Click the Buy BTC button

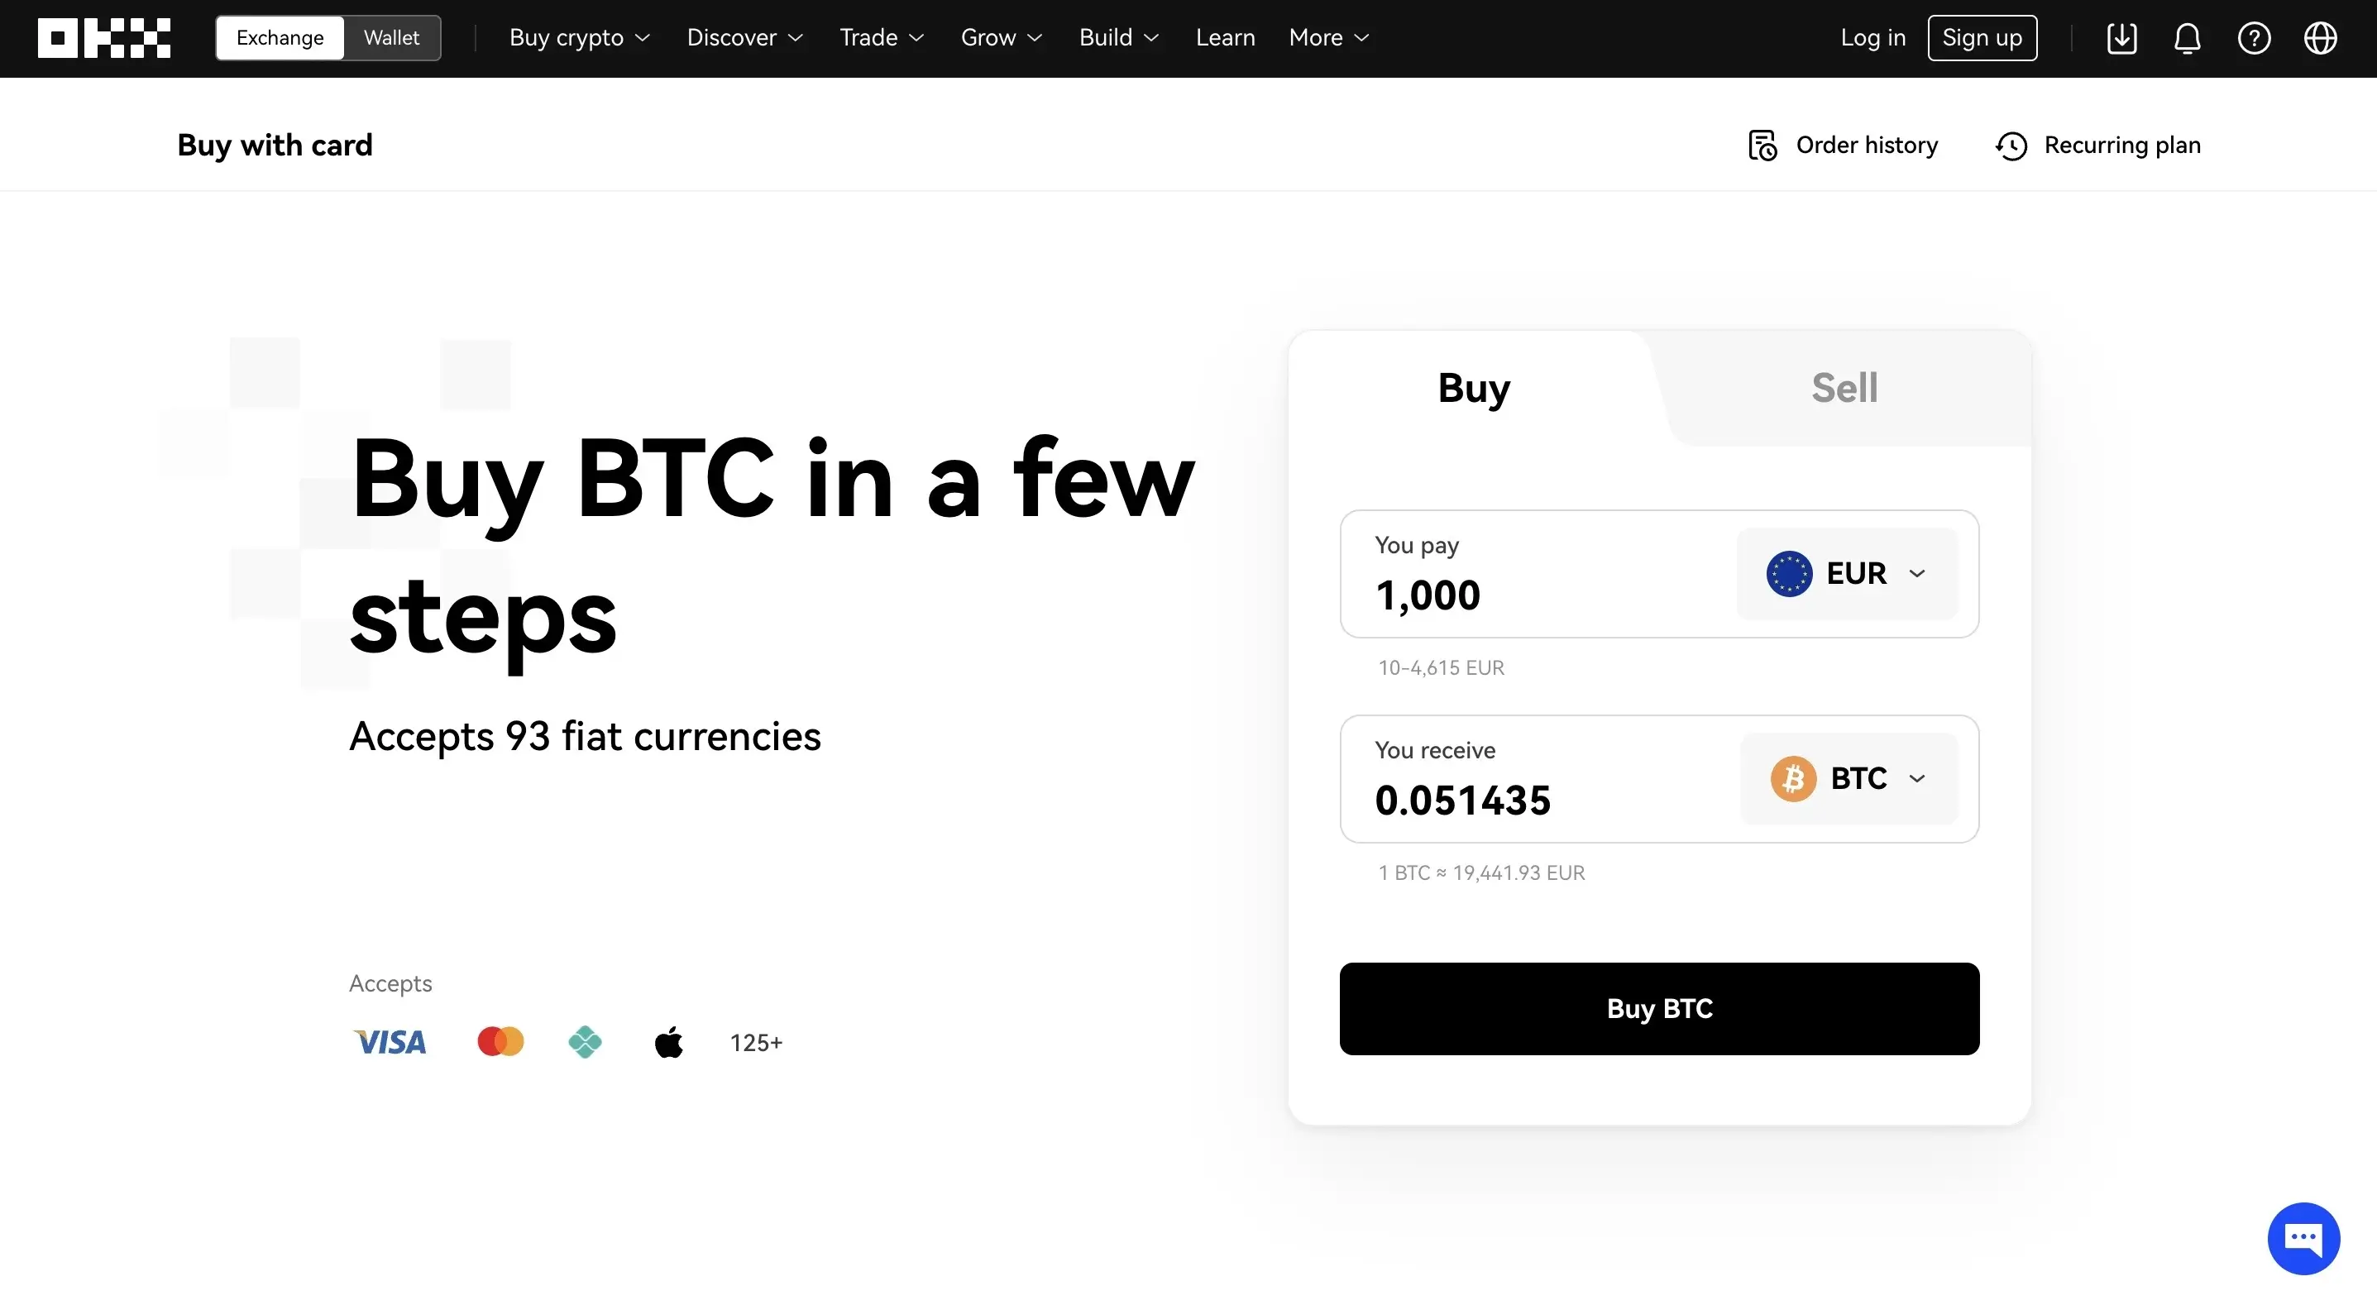click(x=1659, y=1009)
